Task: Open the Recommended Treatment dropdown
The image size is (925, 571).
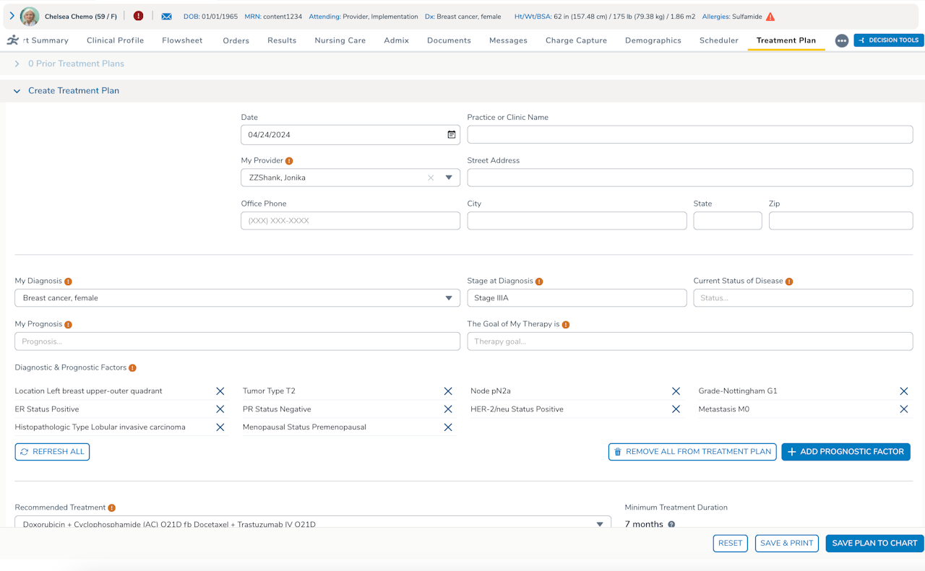Action: coord(599,524)
